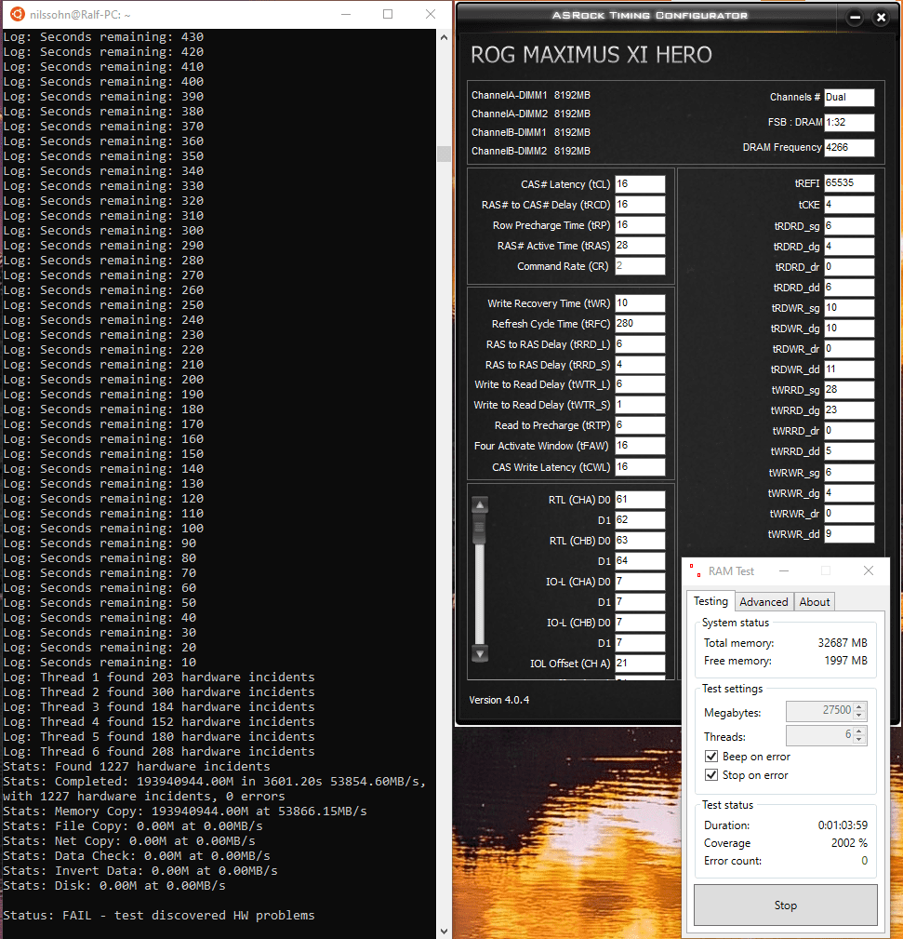Close the ASRock Timing Configurator window

[881, 18]
